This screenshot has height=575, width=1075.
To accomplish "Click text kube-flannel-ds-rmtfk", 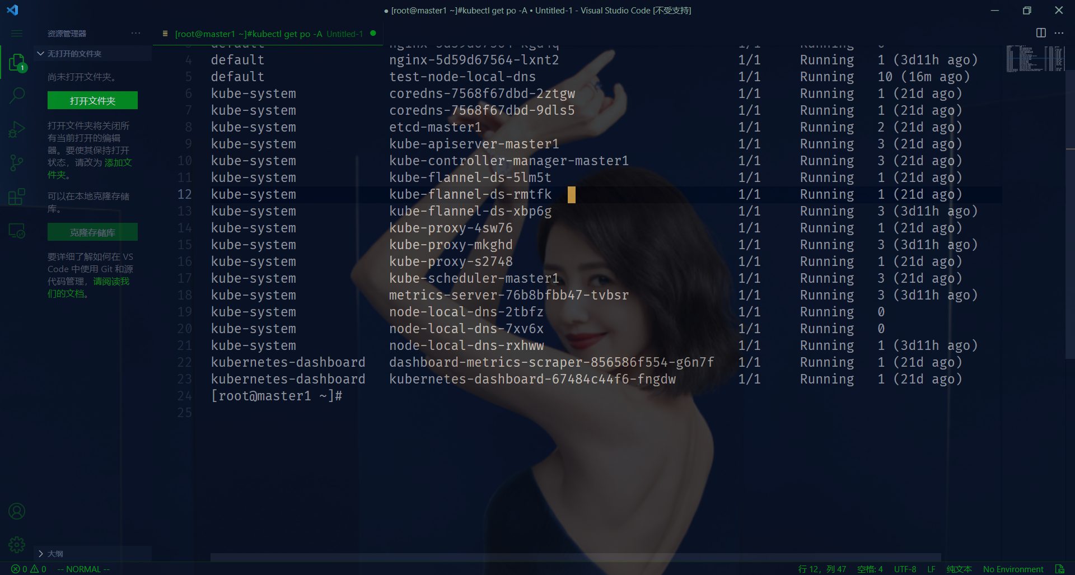I will [470, 194].
